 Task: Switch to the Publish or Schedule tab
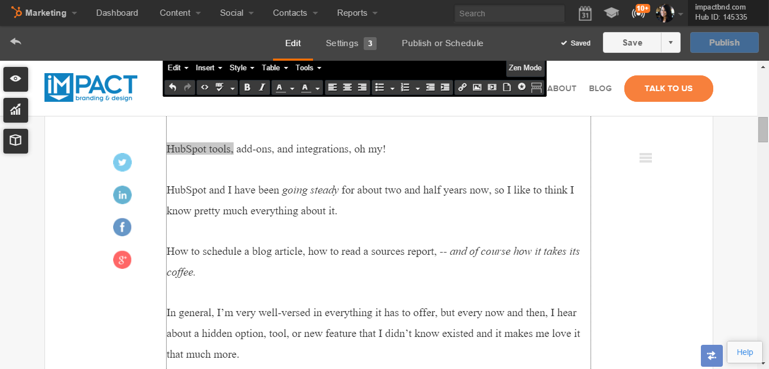[442, 43]
